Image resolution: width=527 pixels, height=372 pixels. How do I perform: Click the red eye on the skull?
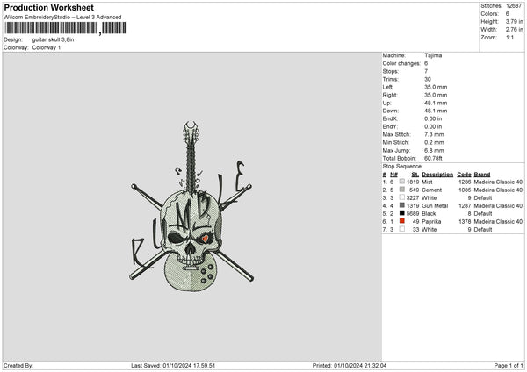tap(202, 237)
